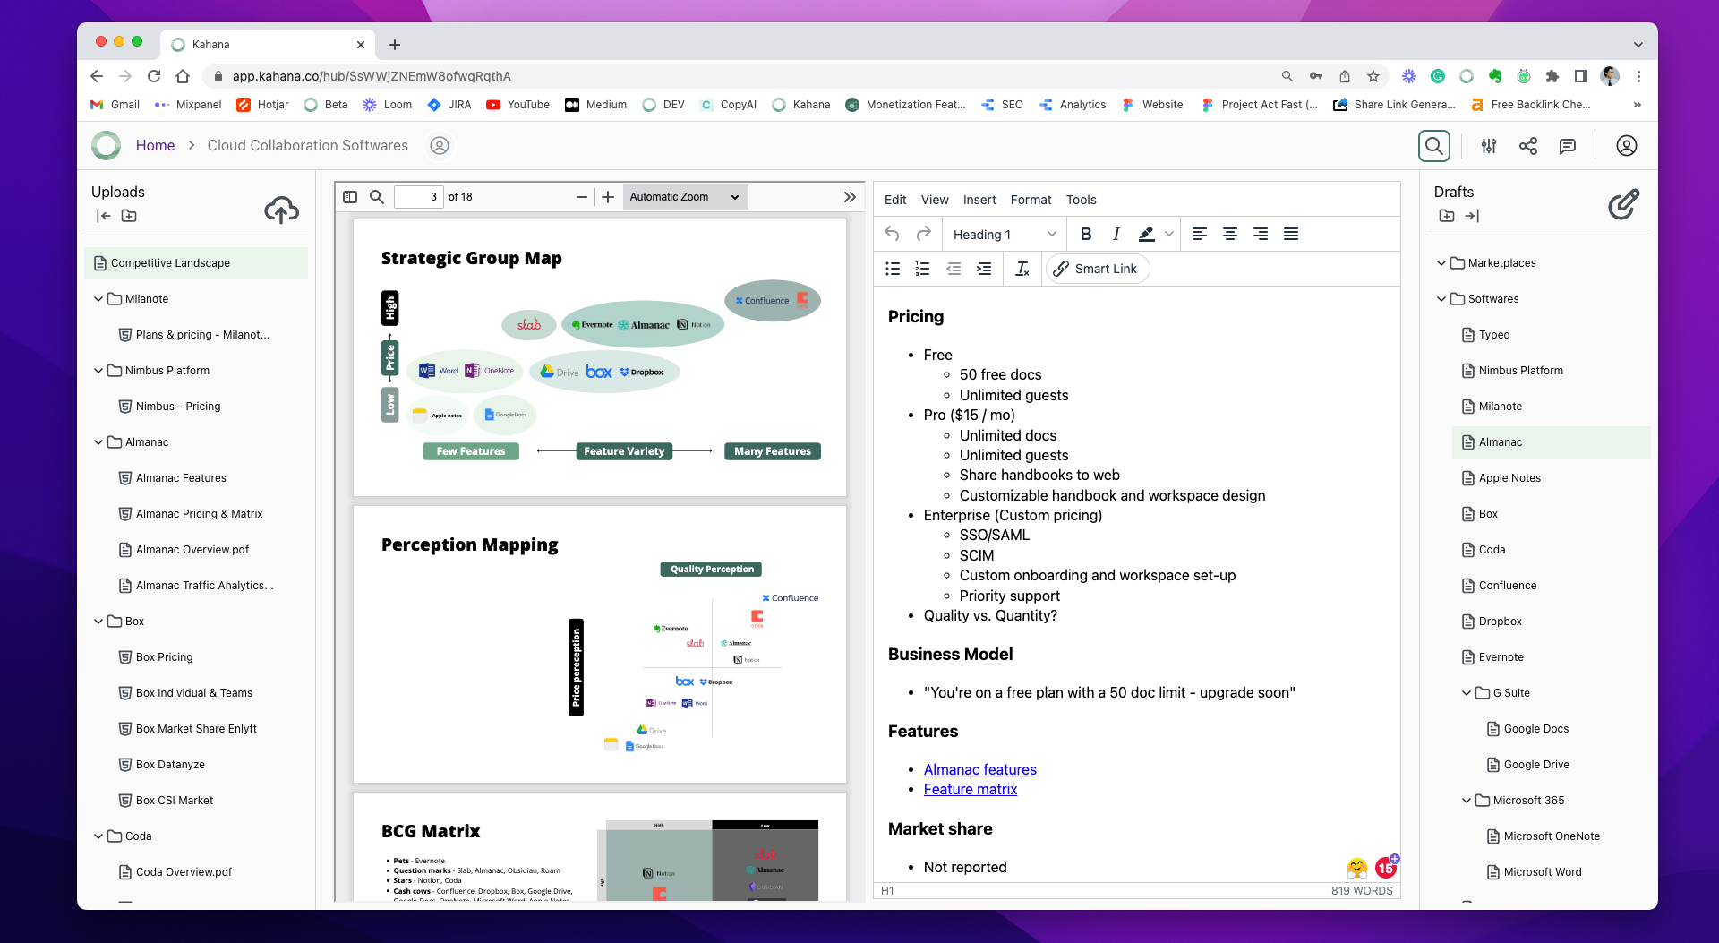
Task: Undo last edit in editor
Action: pos(892,234)
